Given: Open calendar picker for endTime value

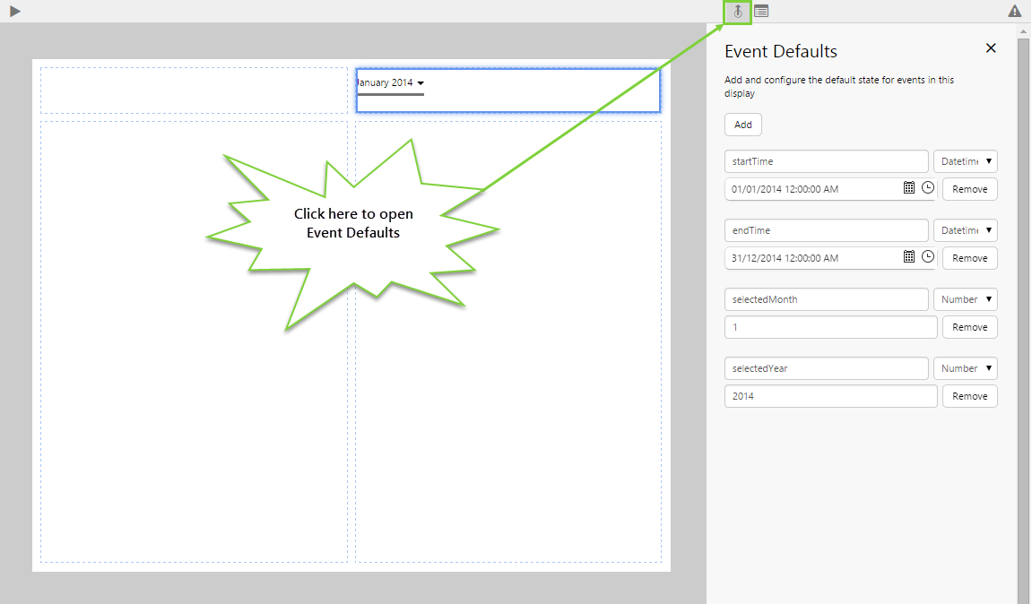Looking at the screenshot, I should (x=908, y=257).
